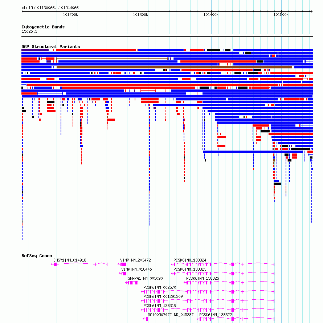Image resolution: width=323 pixels, height=323 pixels.
Task: Click the long brown DGV variant bar
Action: click(174, 67)
